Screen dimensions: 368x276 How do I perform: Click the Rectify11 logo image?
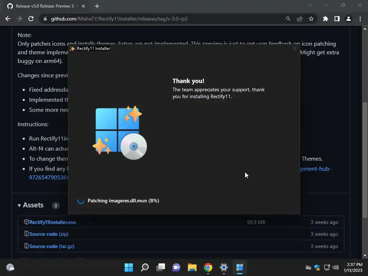(120, 133)
